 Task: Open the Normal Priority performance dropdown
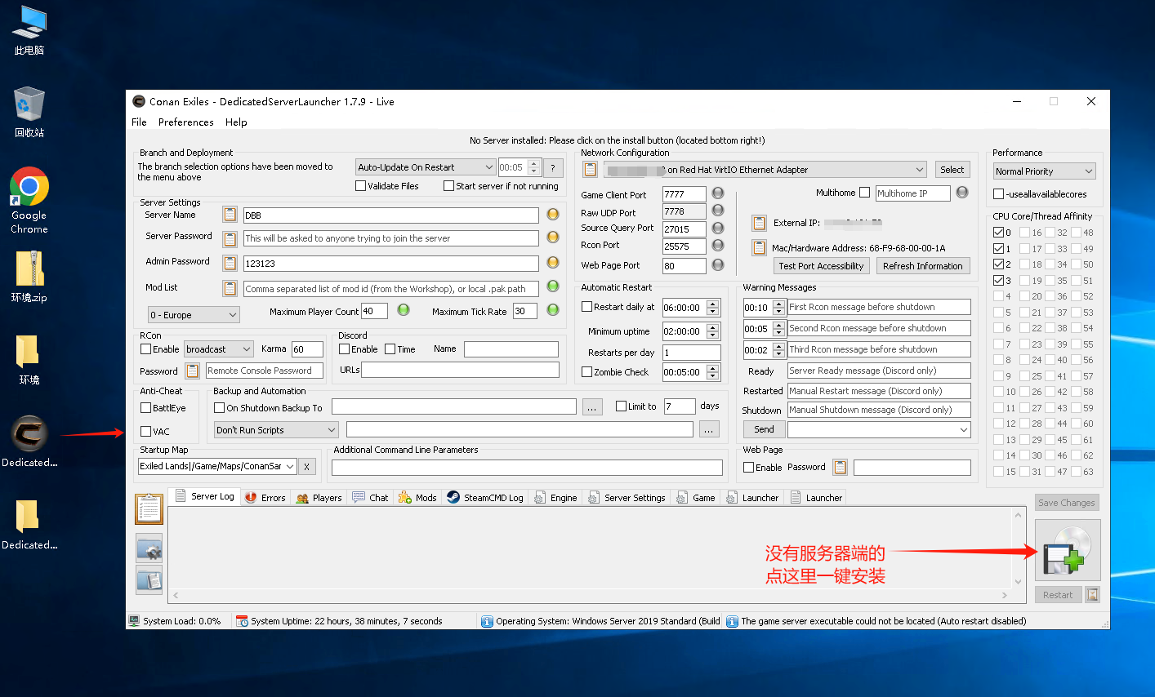click(1043, 171)
